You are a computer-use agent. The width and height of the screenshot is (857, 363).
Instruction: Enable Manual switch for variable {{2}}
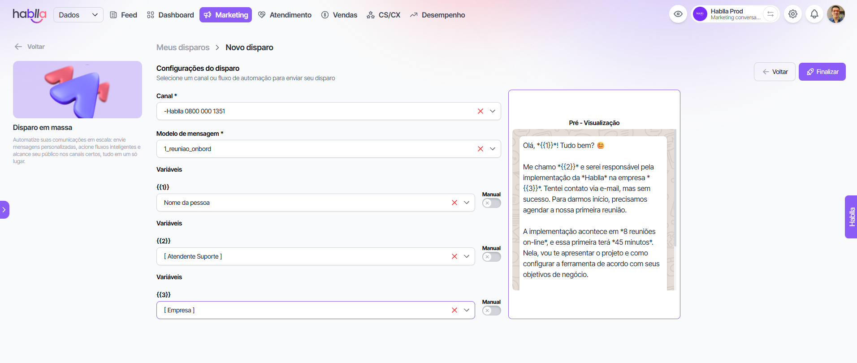pos(491,257)
